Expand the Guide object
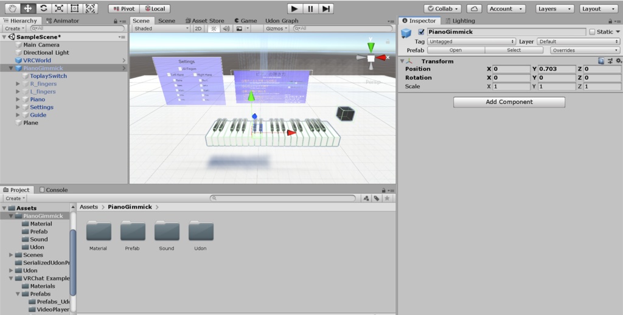623x315 pixels. [18, 115]
